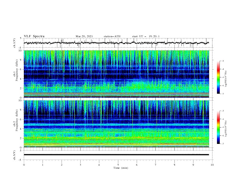This screenshot has width=239, height=185.
Task: Click the "Time (min)" x-axis label
Action: tap(121, 168)
